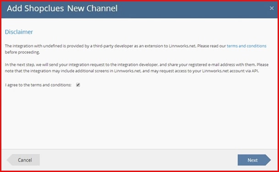
Task: Open the terms and conditions link
Action: (x=246, y=46)
